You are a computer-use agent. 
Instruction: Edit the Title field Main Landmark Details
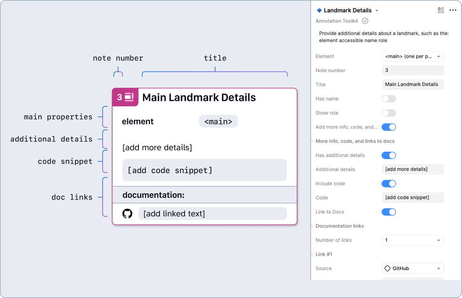413,84
